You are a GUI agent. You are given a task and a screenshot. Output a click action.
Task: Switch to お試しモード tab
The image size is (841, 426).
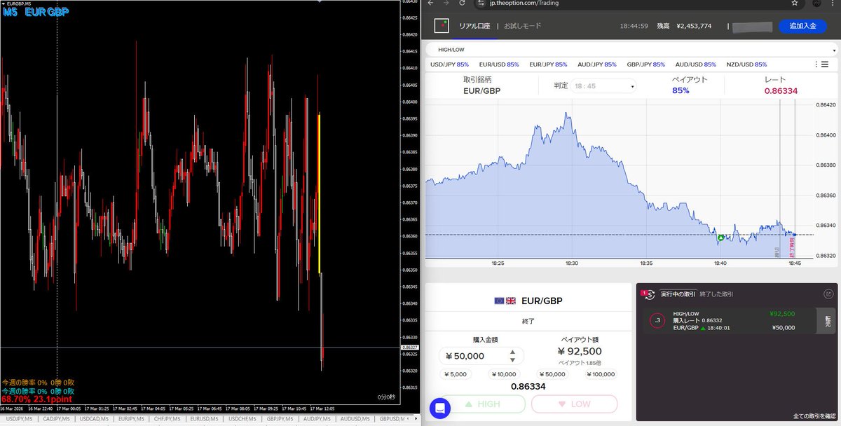point(522,26)
